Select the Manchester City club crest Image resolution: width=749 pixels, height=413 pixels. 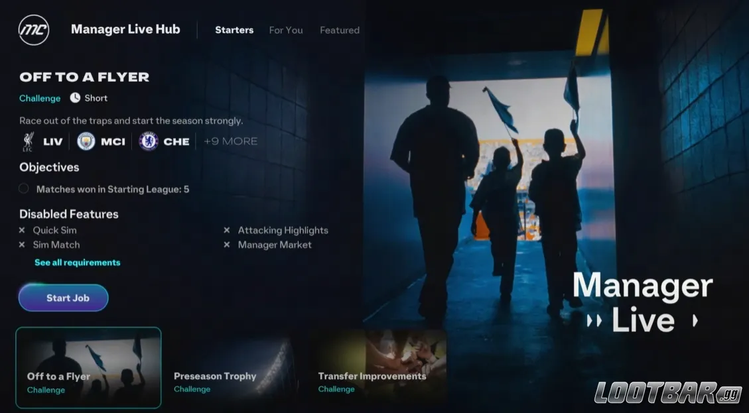(86, 141)
